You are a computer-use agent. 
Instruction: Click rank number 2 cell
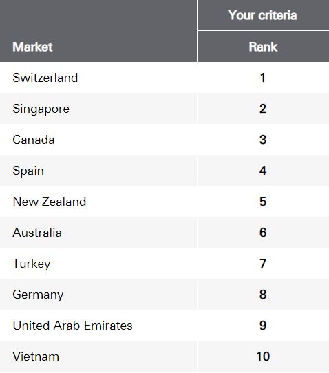click(x=263, y=109)
